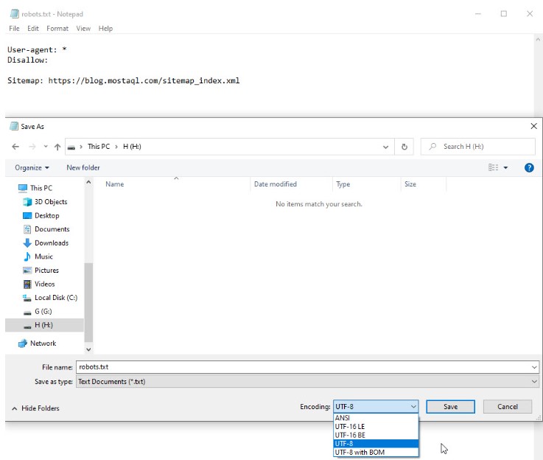Viewport: 543px width, 460px height.
Task: Select This PC in address breadcrumb
Action: [x=99, y=147]
